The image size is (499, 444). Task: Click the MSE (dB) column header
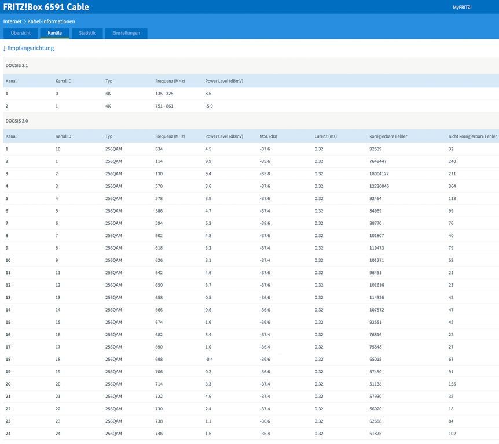pyautogui.click(x=269, y=136)
